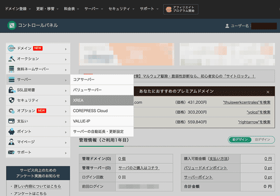280x196 pixels.
Task: Click the セキュリティ shield icon
Action: point(11,100)
